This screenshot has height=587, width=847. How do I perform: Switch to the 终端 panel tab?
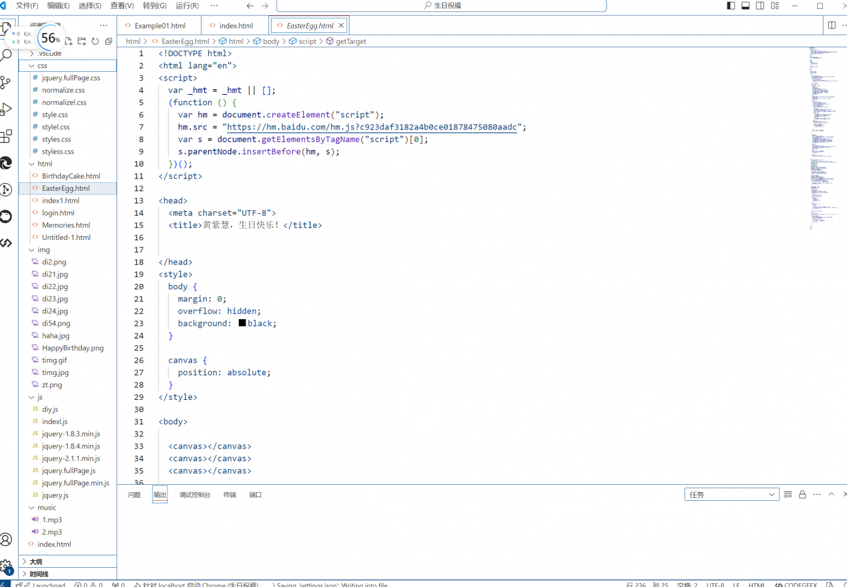(229, 495)
